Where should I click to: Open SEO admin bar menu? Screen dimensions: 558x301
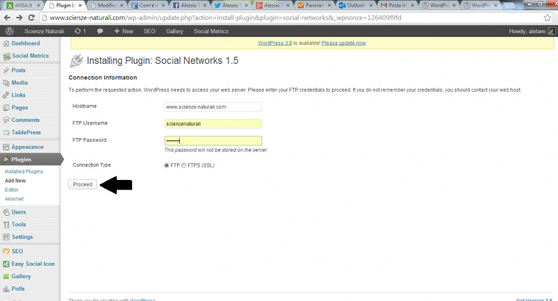click(150, 32)
